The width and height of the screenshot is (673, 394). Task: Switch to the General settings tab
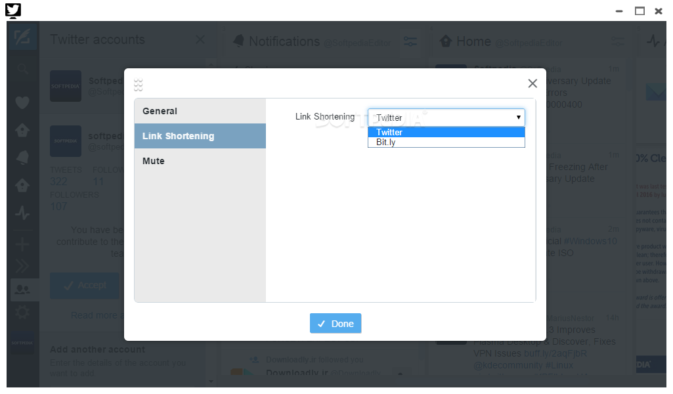(x=200, y=111)
